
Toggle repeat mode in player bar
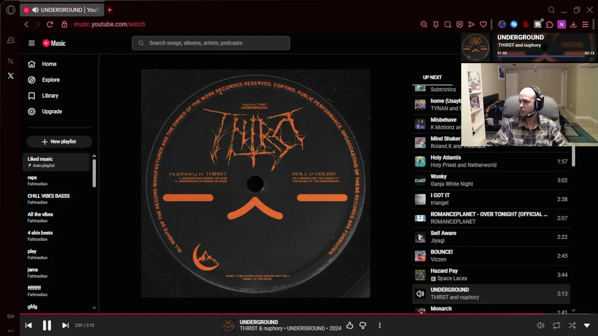[556, 325]
